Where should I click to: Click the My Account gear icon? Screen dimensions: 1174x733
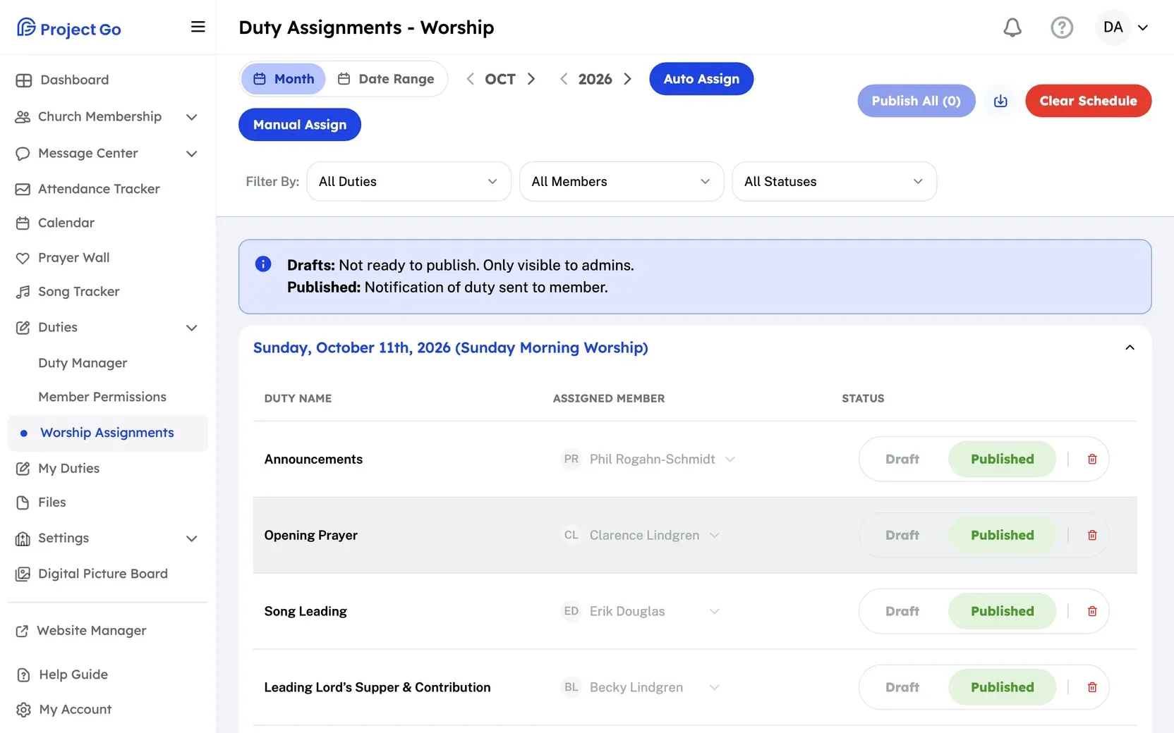(23, 710)
